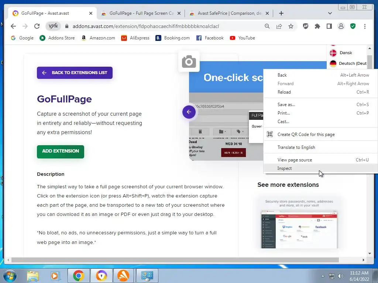Click the zoom magnifier icon in address bar
The height and width of the screenshot is (283, 378).
pyautogui.click(x=267, y=26)
